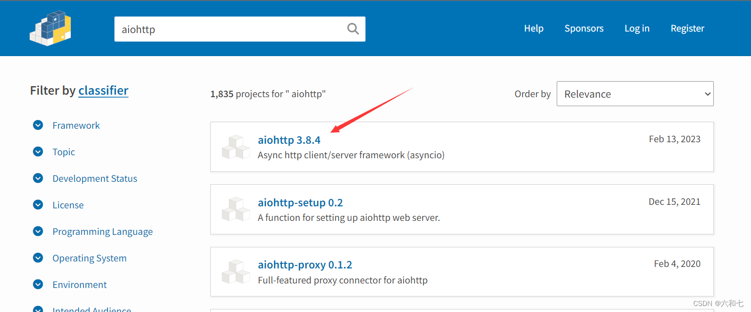
Task: Expand the Development Status filter
Action: (x=38, y=178)
